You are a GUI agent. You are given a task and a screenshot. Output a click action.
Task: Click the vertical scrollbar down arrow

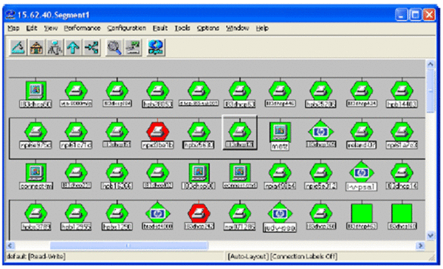coord(430,235)
